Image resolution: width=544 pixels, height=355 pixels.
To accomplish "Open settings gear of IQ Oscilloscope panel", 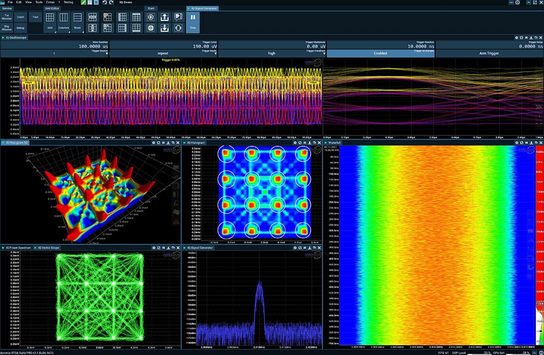I will (516, 38).
